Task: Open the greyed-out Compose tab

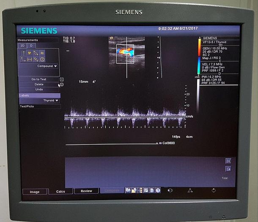Action: pyautogui.click(x=112, y=191)
